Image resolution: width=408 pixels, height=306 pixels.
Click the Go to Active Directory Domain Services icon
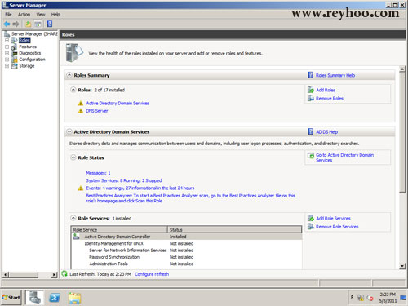pyautogui.click(x=311, y=155)
